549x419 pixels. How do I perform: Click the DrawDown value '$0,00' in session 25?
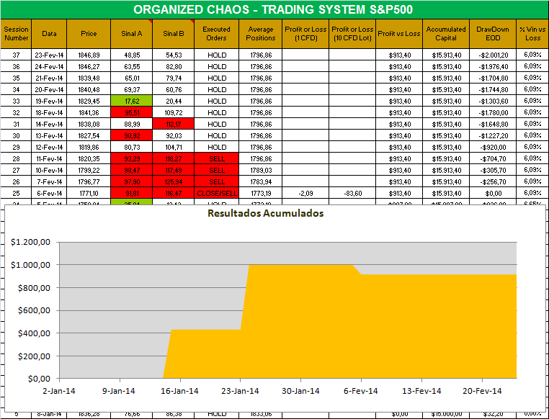493,193
